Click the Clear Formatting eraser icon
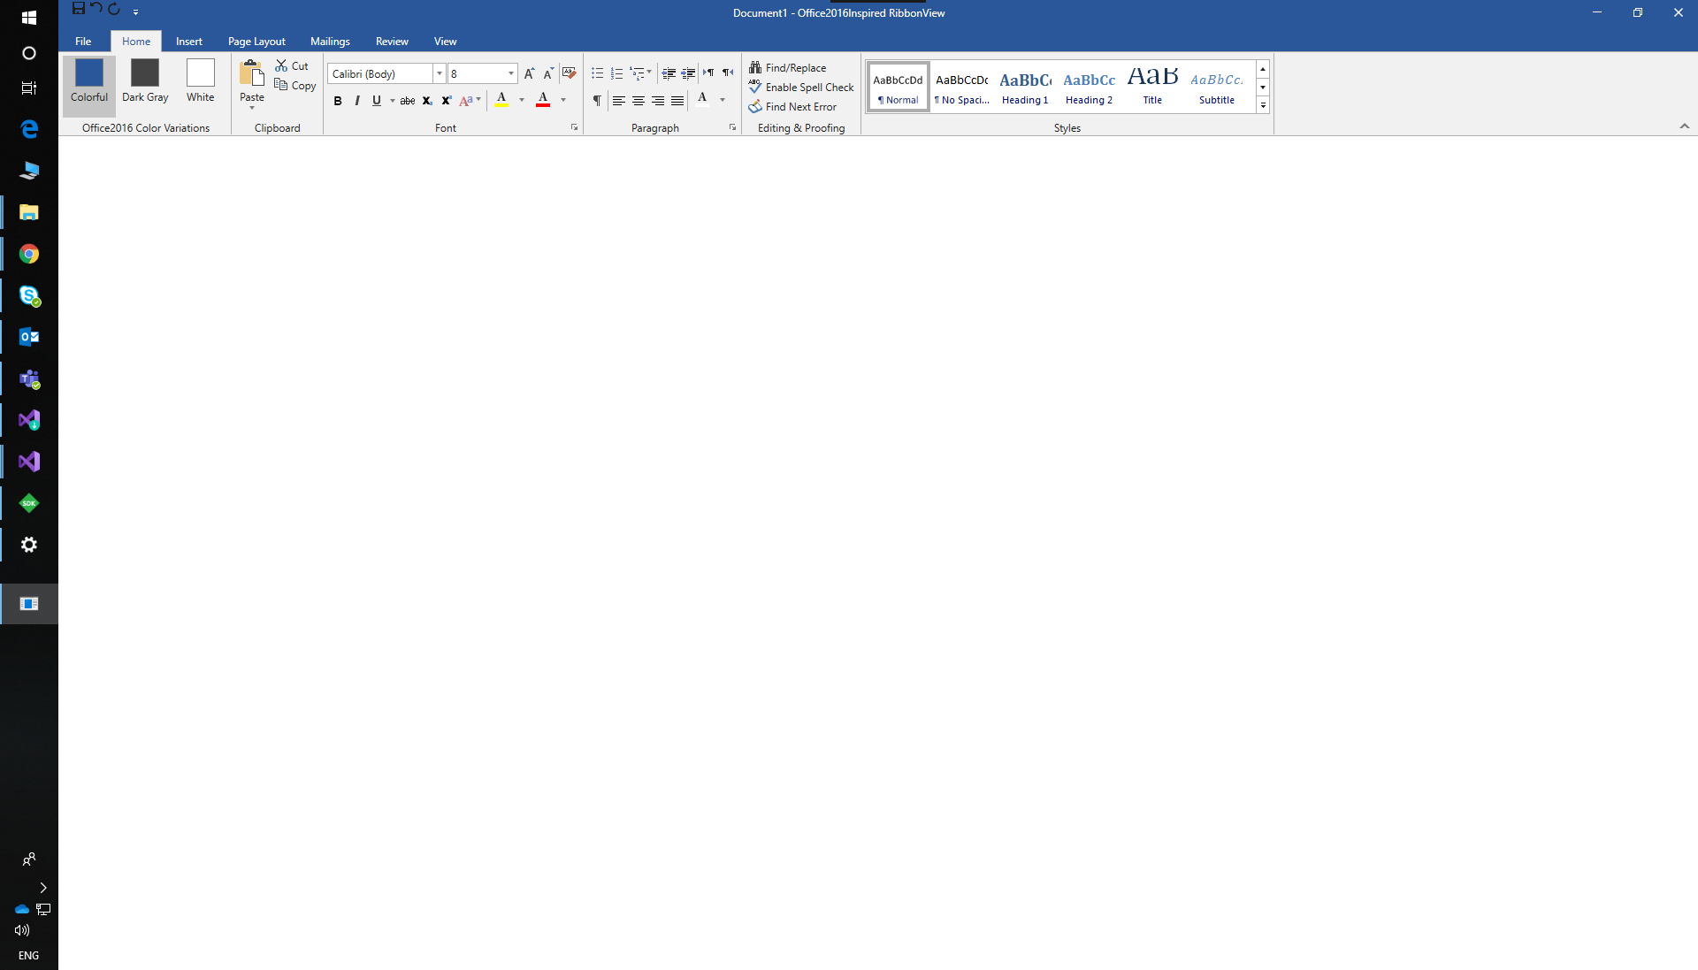The image size is (1698, 970). pyautogui.click(x=569, y=73)
